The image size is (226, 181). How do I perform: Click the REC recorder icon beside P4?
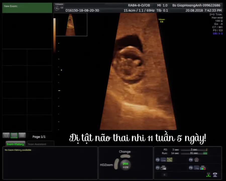pos(196,160)
